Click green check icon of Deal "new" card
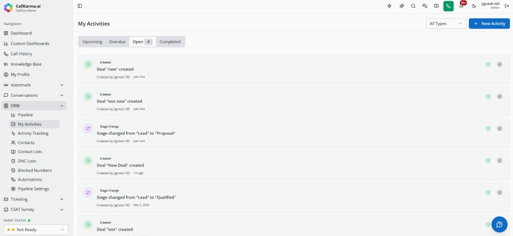 pos(88,64)
